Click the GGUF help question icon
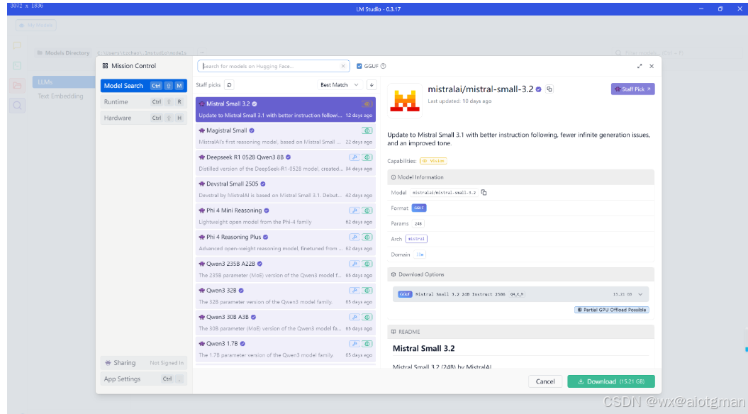The width and height of the screenshot is (748, 414). coord(383,67)
